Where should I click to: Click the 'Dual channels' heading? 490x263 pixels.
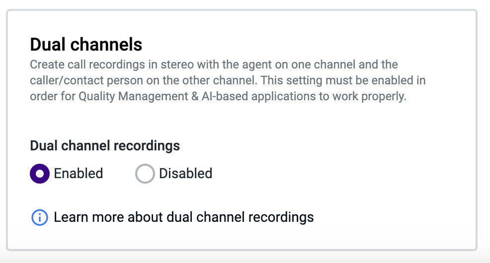[x=86, y=44]
